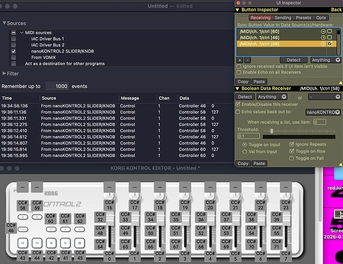
Task: Click the Remember up to events field
Action: (57, 86)
